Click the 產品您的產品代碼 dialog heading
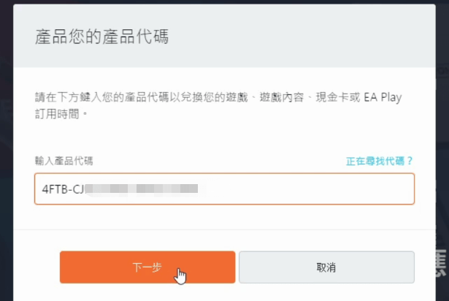The image size is (449, 301). (101, 37)
